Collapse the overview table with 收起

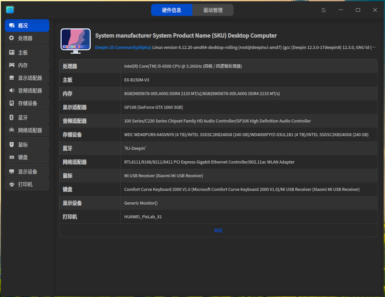pos(218,230)
